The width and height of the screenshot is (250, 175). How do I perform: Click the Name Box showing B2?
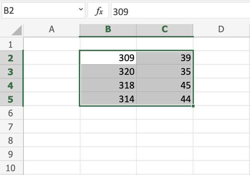[x=38, y=12]
